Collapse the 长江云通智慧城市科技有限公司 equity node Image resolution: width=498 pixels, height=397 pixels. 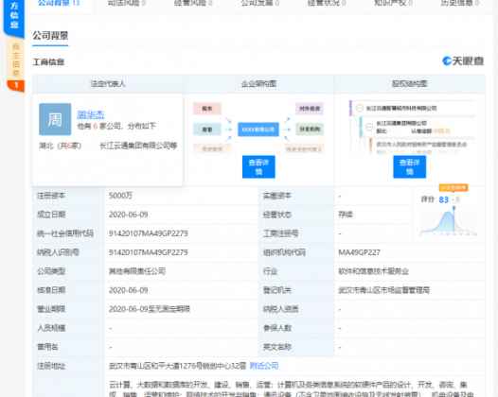click(359, 108)
